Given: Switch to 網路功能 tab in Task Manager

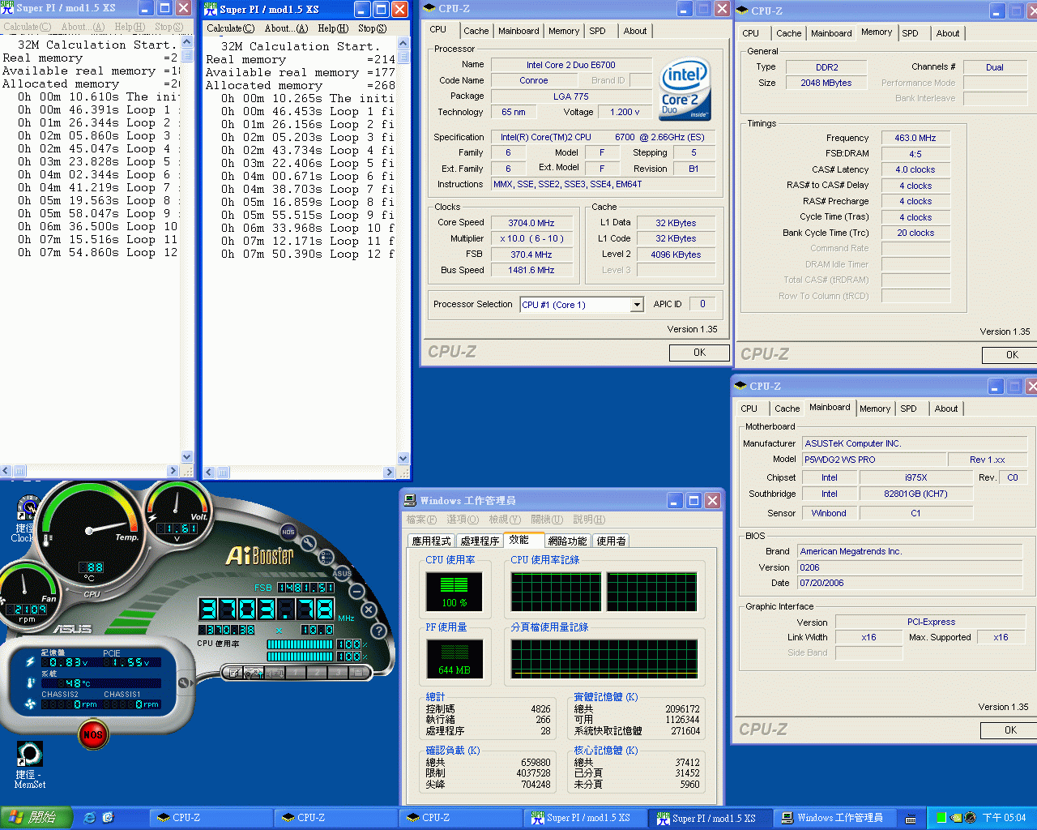Looking at the screenshot, I should pyautogui.click(x=567, y=541).
